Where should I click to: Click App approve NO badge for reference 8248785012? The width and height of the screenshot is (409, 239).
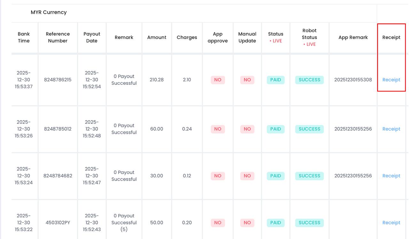point(218,129)
